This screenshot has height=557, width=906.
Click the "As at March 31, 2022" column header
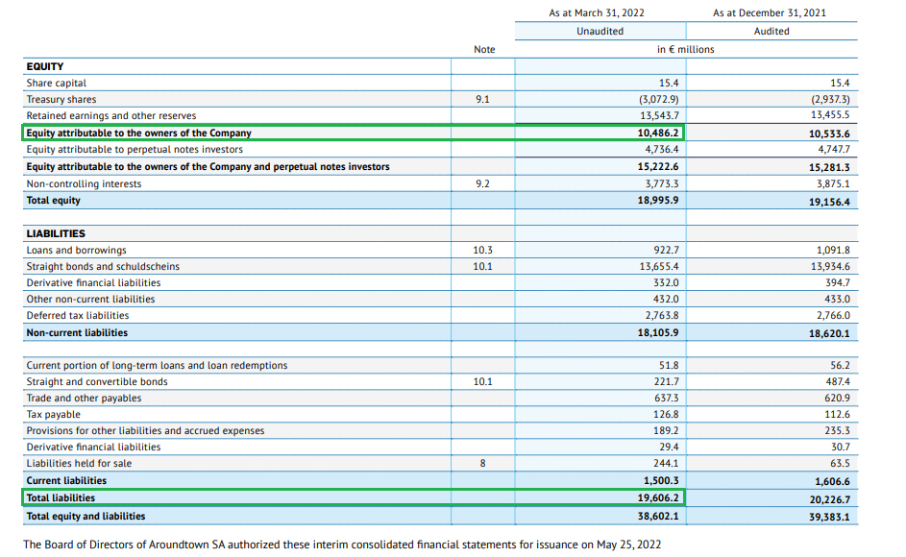pyautogui.click(x=596, y=13)
